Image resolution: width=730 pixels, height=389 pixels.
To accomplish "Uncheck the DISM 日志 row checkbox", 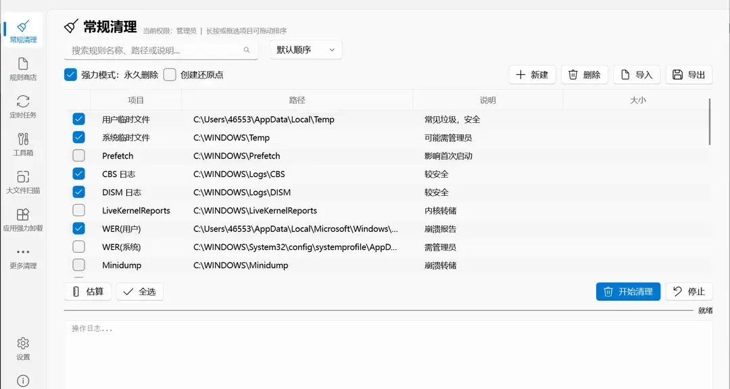I will 78,192.
